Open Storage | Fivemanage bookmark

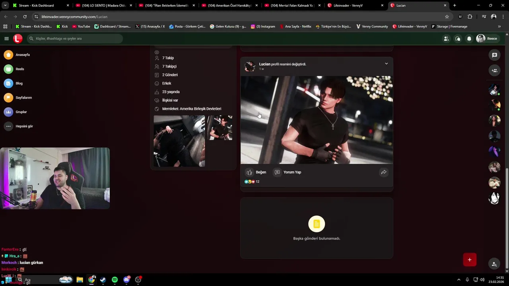tap(449, 27)
